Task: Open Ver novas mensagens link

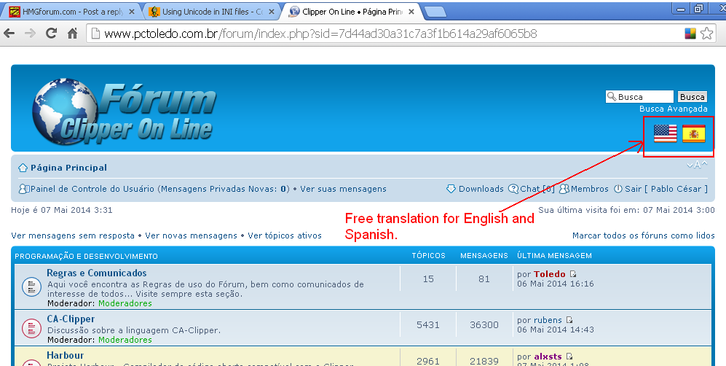Action: click(x=191, y=235)
